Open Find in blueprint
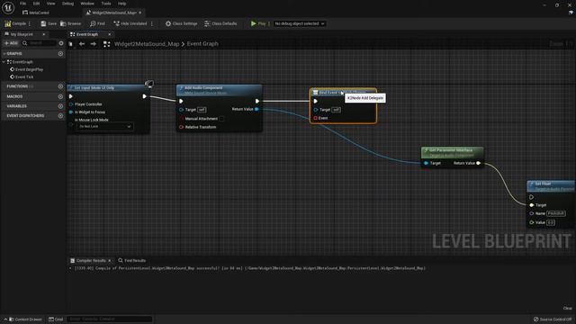The height and width of the screenshot is (324, 576). [97, 23]
